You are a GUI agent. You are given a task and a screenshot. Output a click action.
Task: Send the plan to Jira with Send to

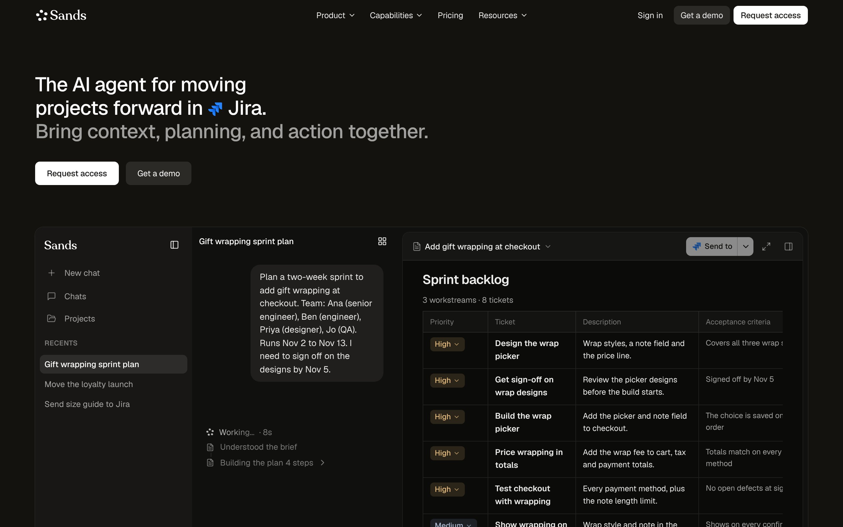point(712,247)
